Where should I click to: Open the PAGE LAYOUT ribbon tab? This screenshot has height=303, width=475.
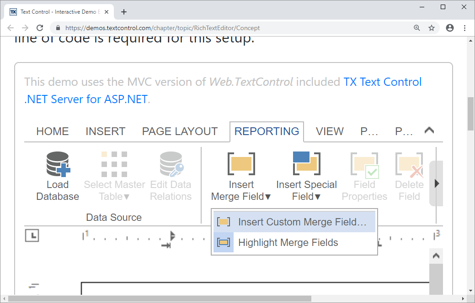click(179, 131)
